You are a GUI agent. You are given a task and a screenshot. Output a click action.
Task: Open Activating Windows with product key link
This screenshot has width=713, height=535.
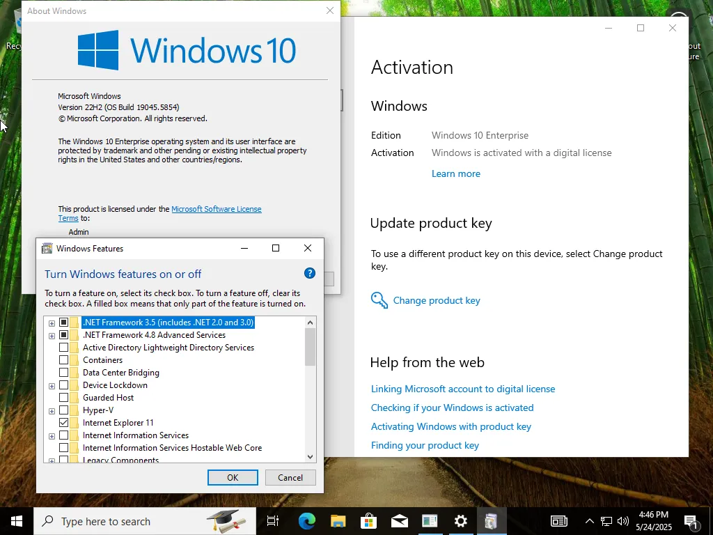pyautogui.click(x=451, y=427)
